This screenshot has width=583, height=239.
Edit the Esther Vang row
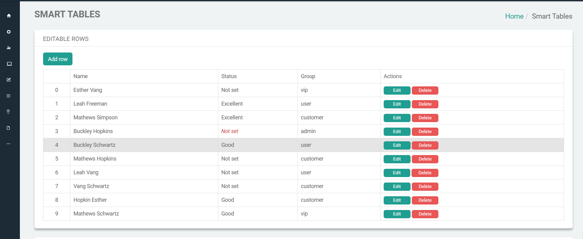coord(397,90)
